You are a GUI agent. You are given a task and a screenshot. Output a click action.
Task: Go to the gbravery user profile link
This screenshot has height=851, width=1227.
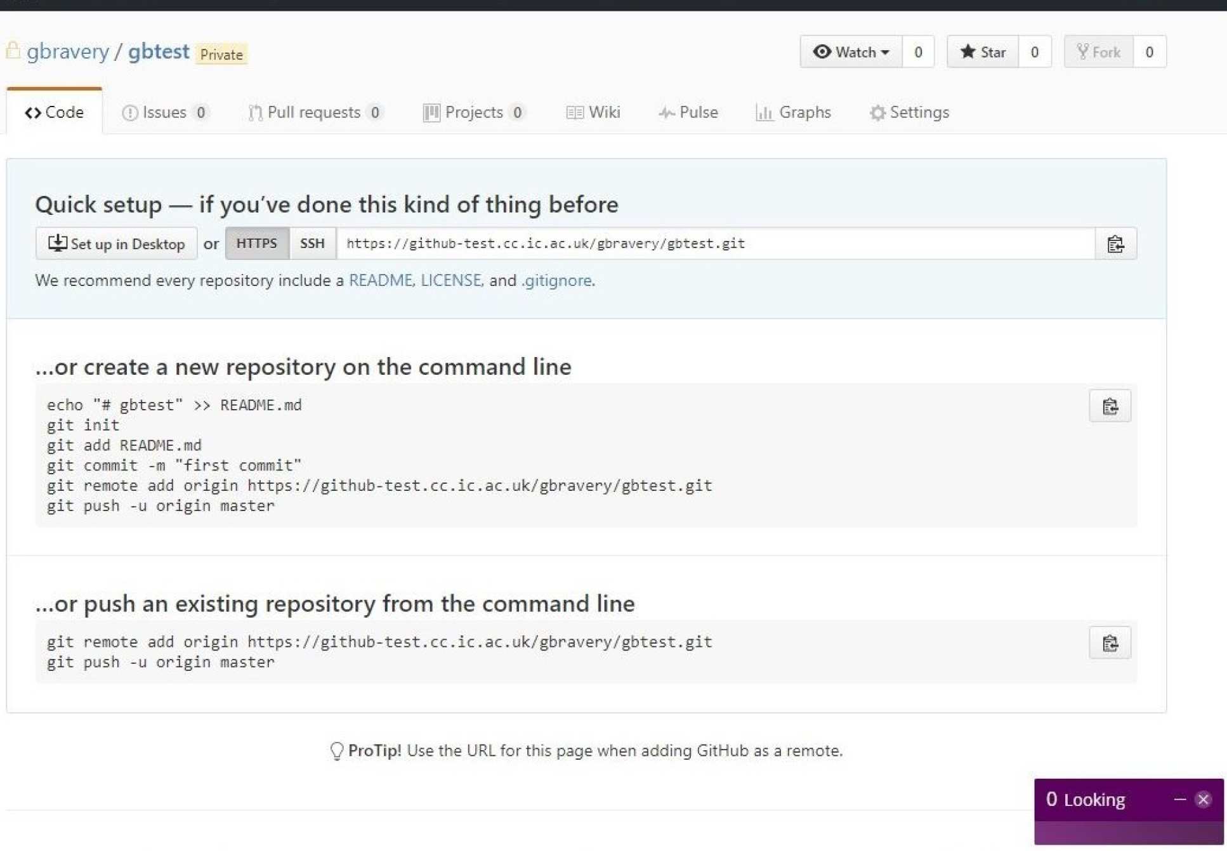coord(67,51)
